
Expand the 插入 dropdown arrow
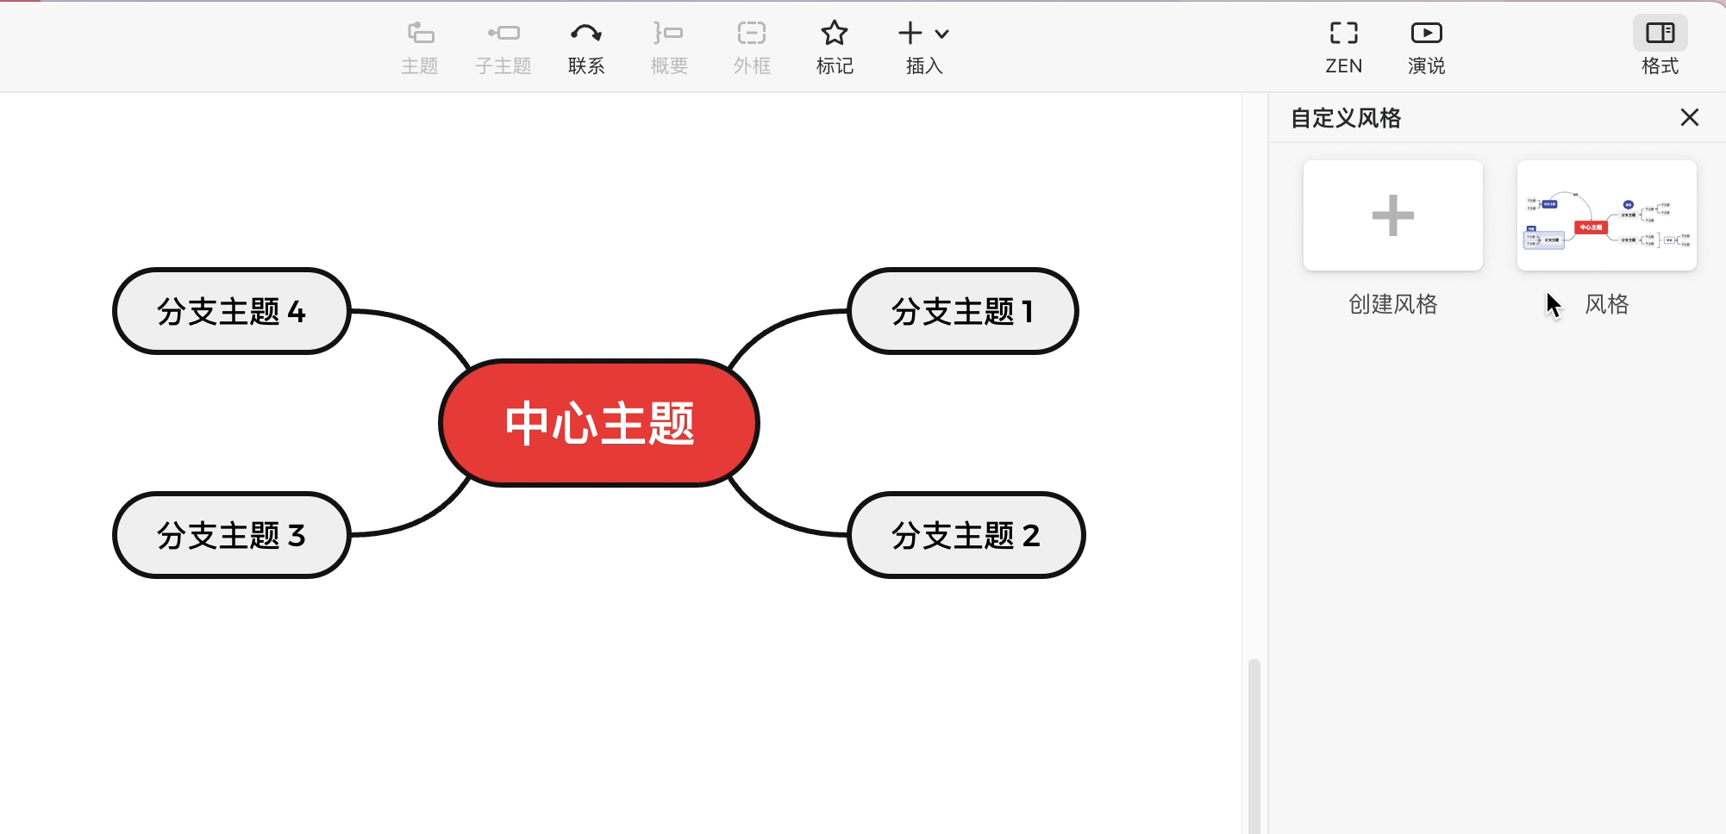[942, 34]
